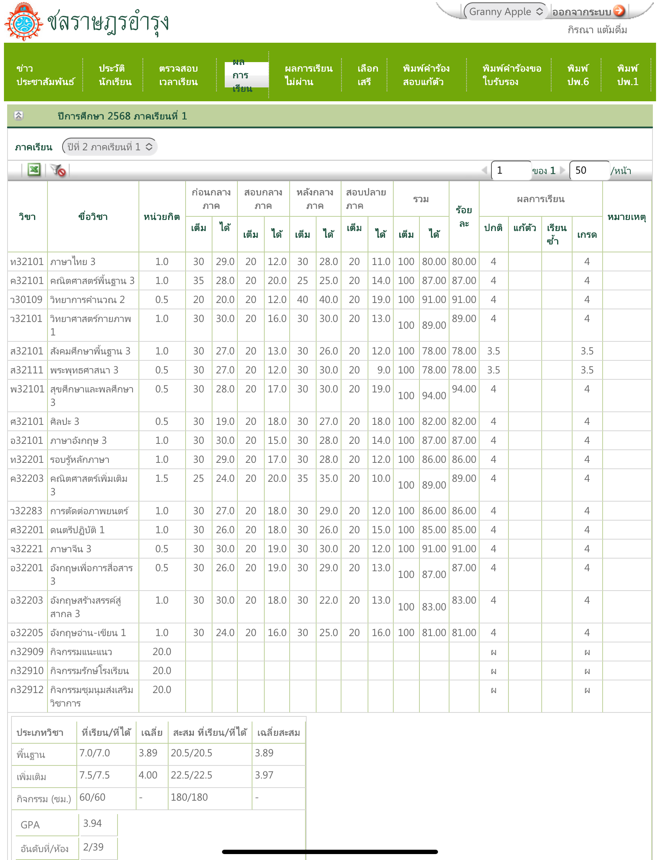Go to next page arrow

[562, 170]
